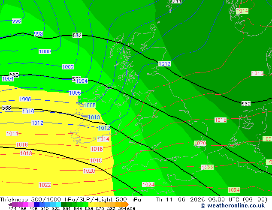Click the darkest green legend swatch
This screenshot has height=210, width=272.
63,204
